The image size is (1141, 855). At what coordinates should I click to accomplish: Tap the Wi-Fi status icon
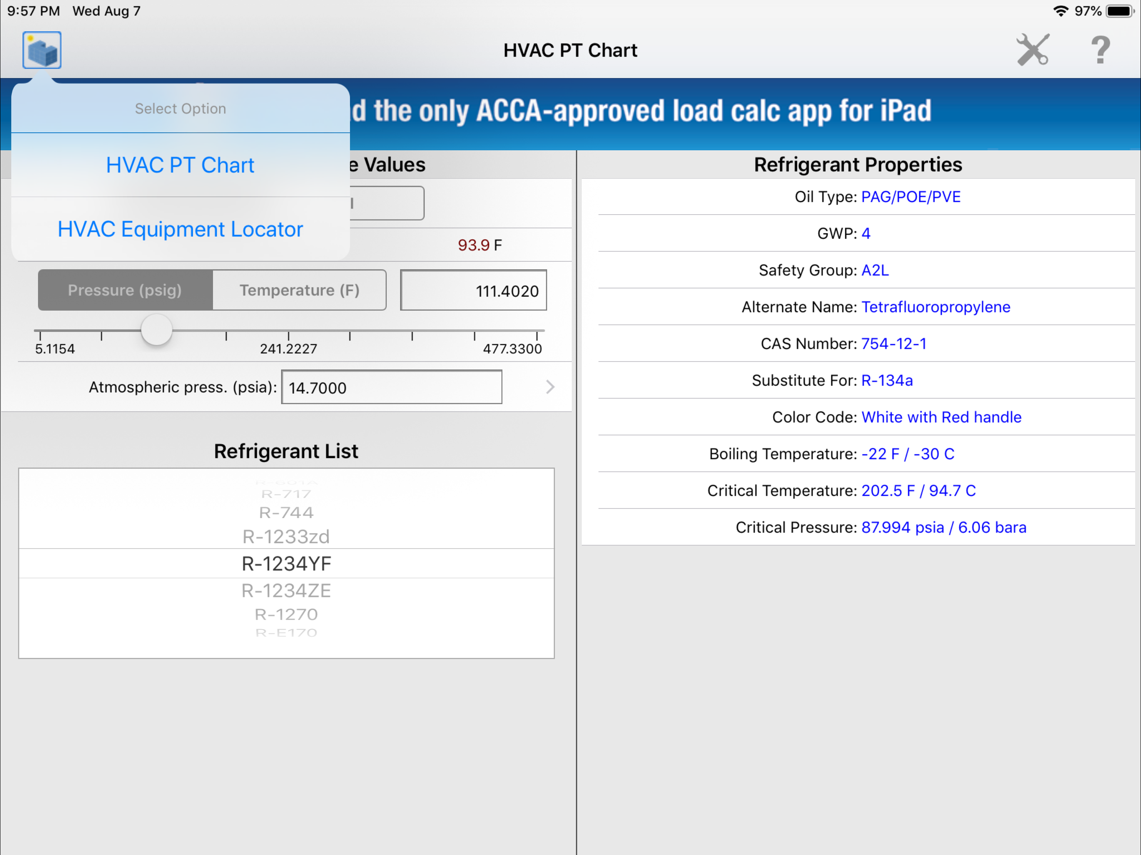pyautogui.click(x=1060, y=11)
